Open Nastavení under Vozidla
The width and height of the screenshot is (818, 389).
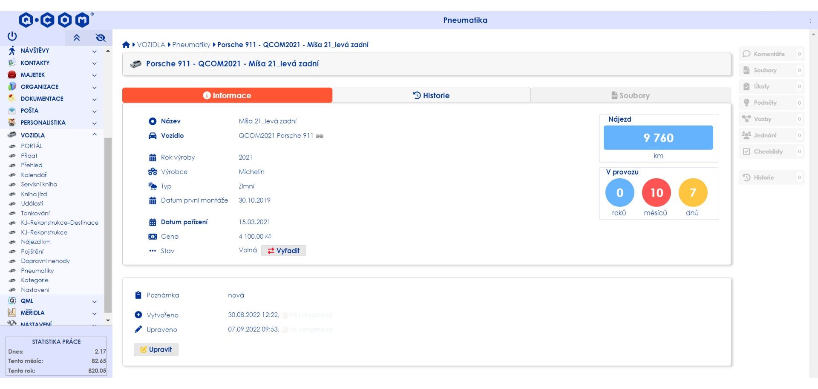click(x=35, y=290)
